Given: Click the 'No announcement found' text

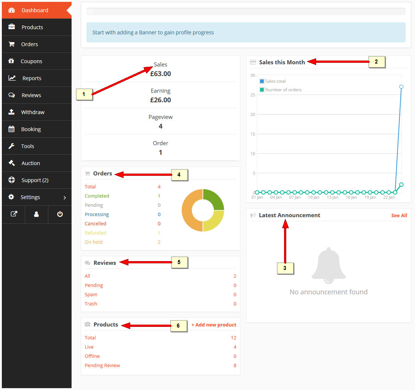Looking at the screenshot, I should tap(328, 292).
